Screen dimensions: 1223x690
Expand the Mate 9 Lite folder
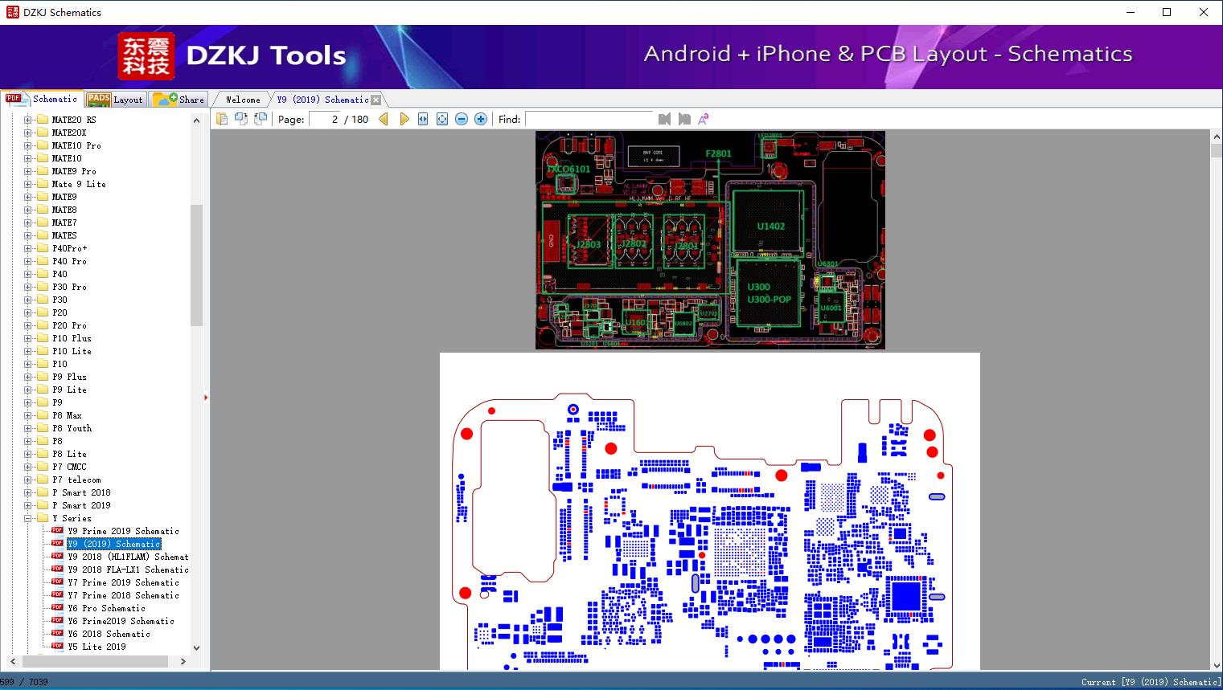(27, 184)
